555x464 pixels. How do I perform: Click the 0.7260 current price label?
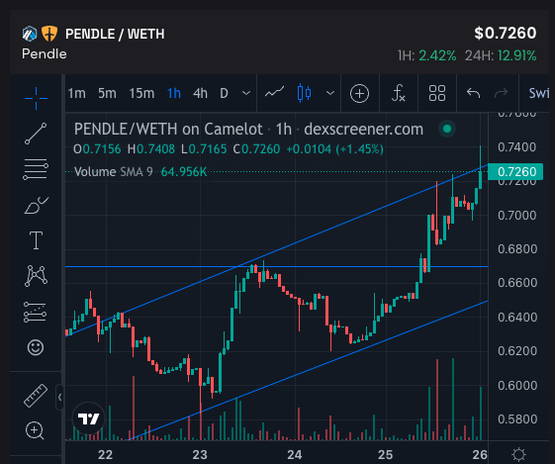click(x=515, y=172)
